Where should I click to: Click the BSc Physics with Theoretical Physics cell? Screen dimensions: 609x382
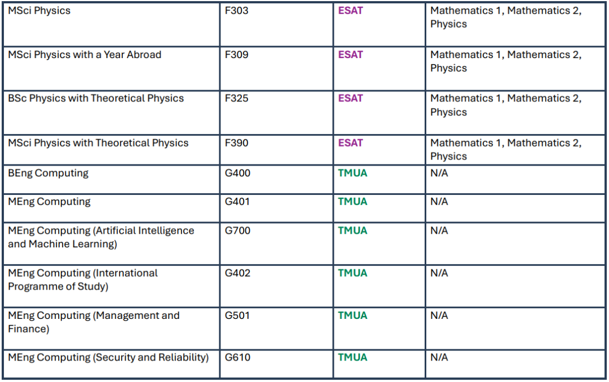coord(96,98)
